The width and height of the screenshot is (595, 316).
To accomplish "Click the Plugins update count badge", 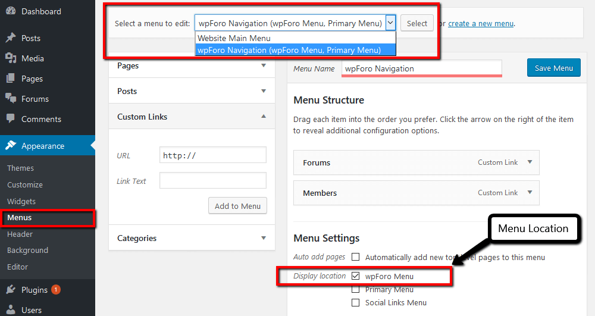I will point(56,289).
